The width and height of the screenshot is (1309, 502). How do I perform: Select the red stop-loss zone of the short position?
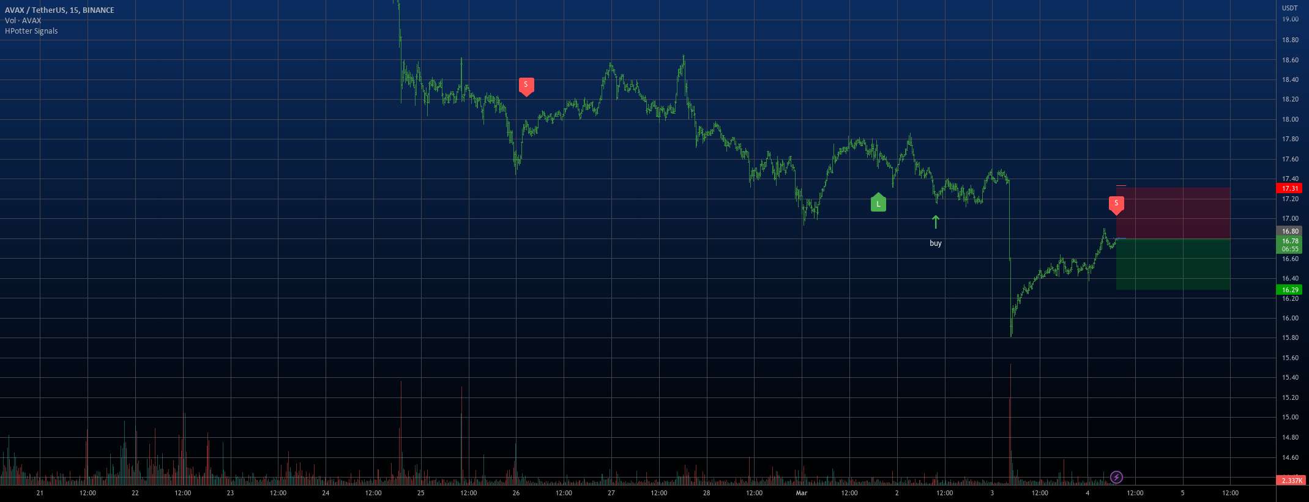tap(1173, 213)
